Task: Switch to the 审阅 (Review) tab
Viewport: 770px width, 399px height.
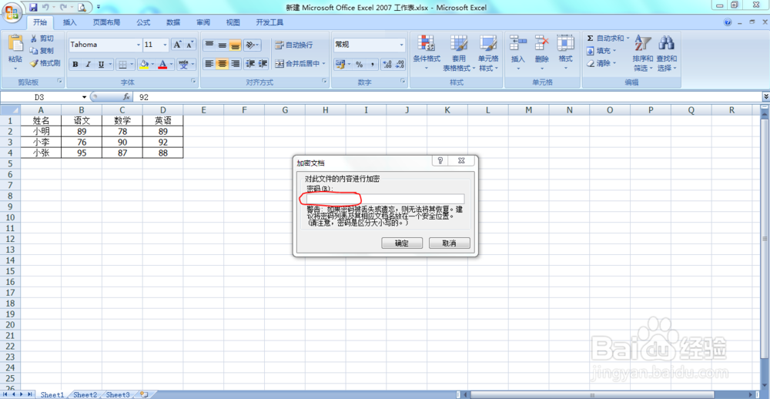Action: tap(203, 22)
